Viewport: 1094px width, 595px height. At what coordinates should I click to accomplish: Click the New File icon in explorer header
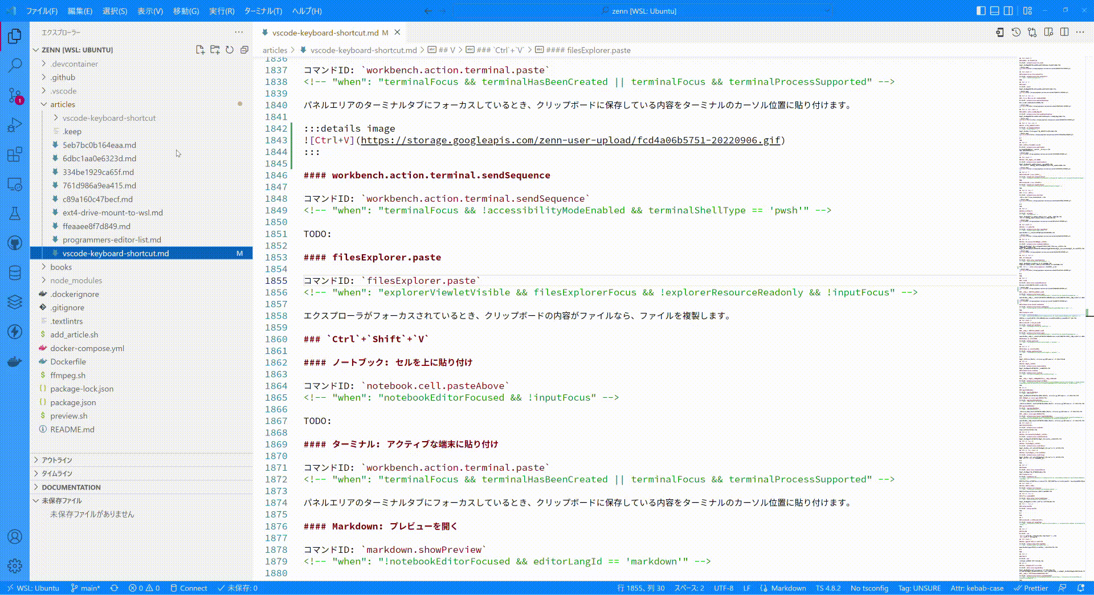[200, 50]
